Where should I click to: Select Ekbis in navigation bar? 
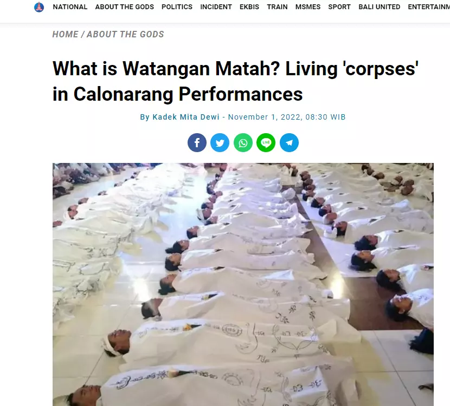[x=249, y=7]
